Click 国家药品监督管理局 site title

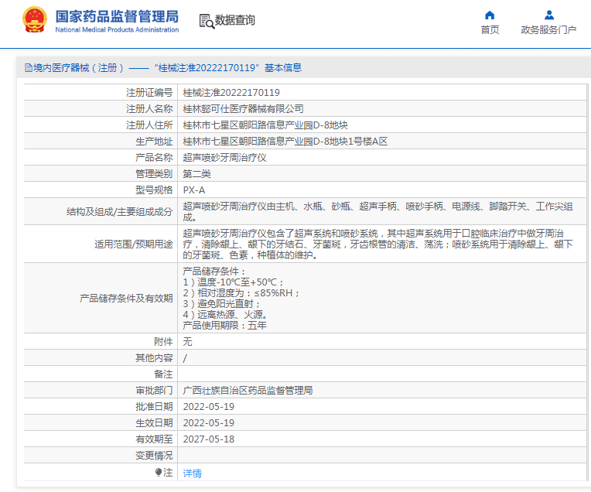tap(117, 16)
